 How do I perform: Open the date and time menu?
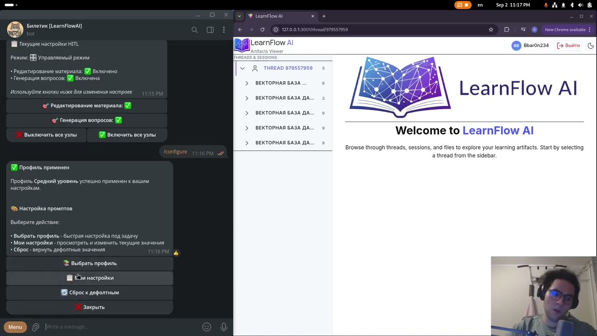[513, 5]
